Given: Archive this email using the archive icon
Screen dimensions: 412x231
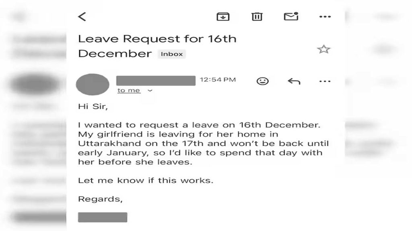Looking at the screenshot, I should (x=222, y=16).
